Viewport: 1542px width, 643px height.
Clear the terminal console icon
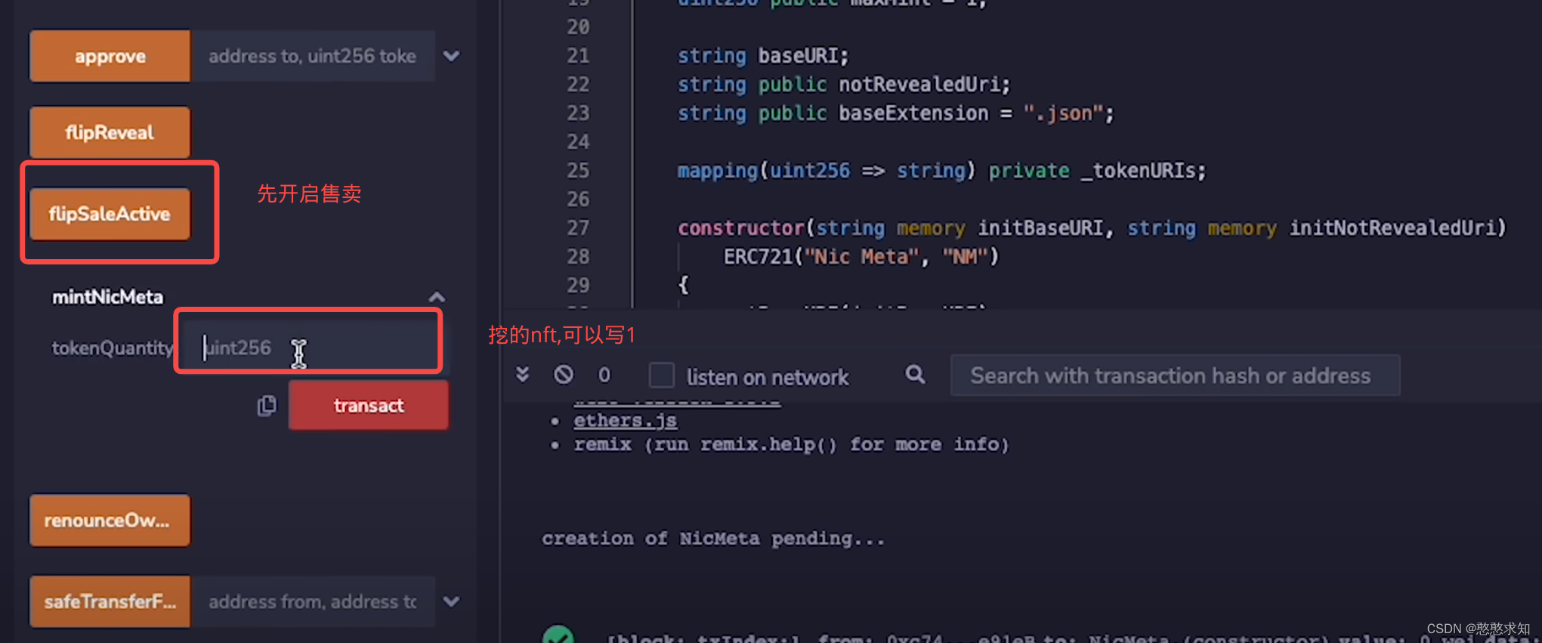click(564, 374)
